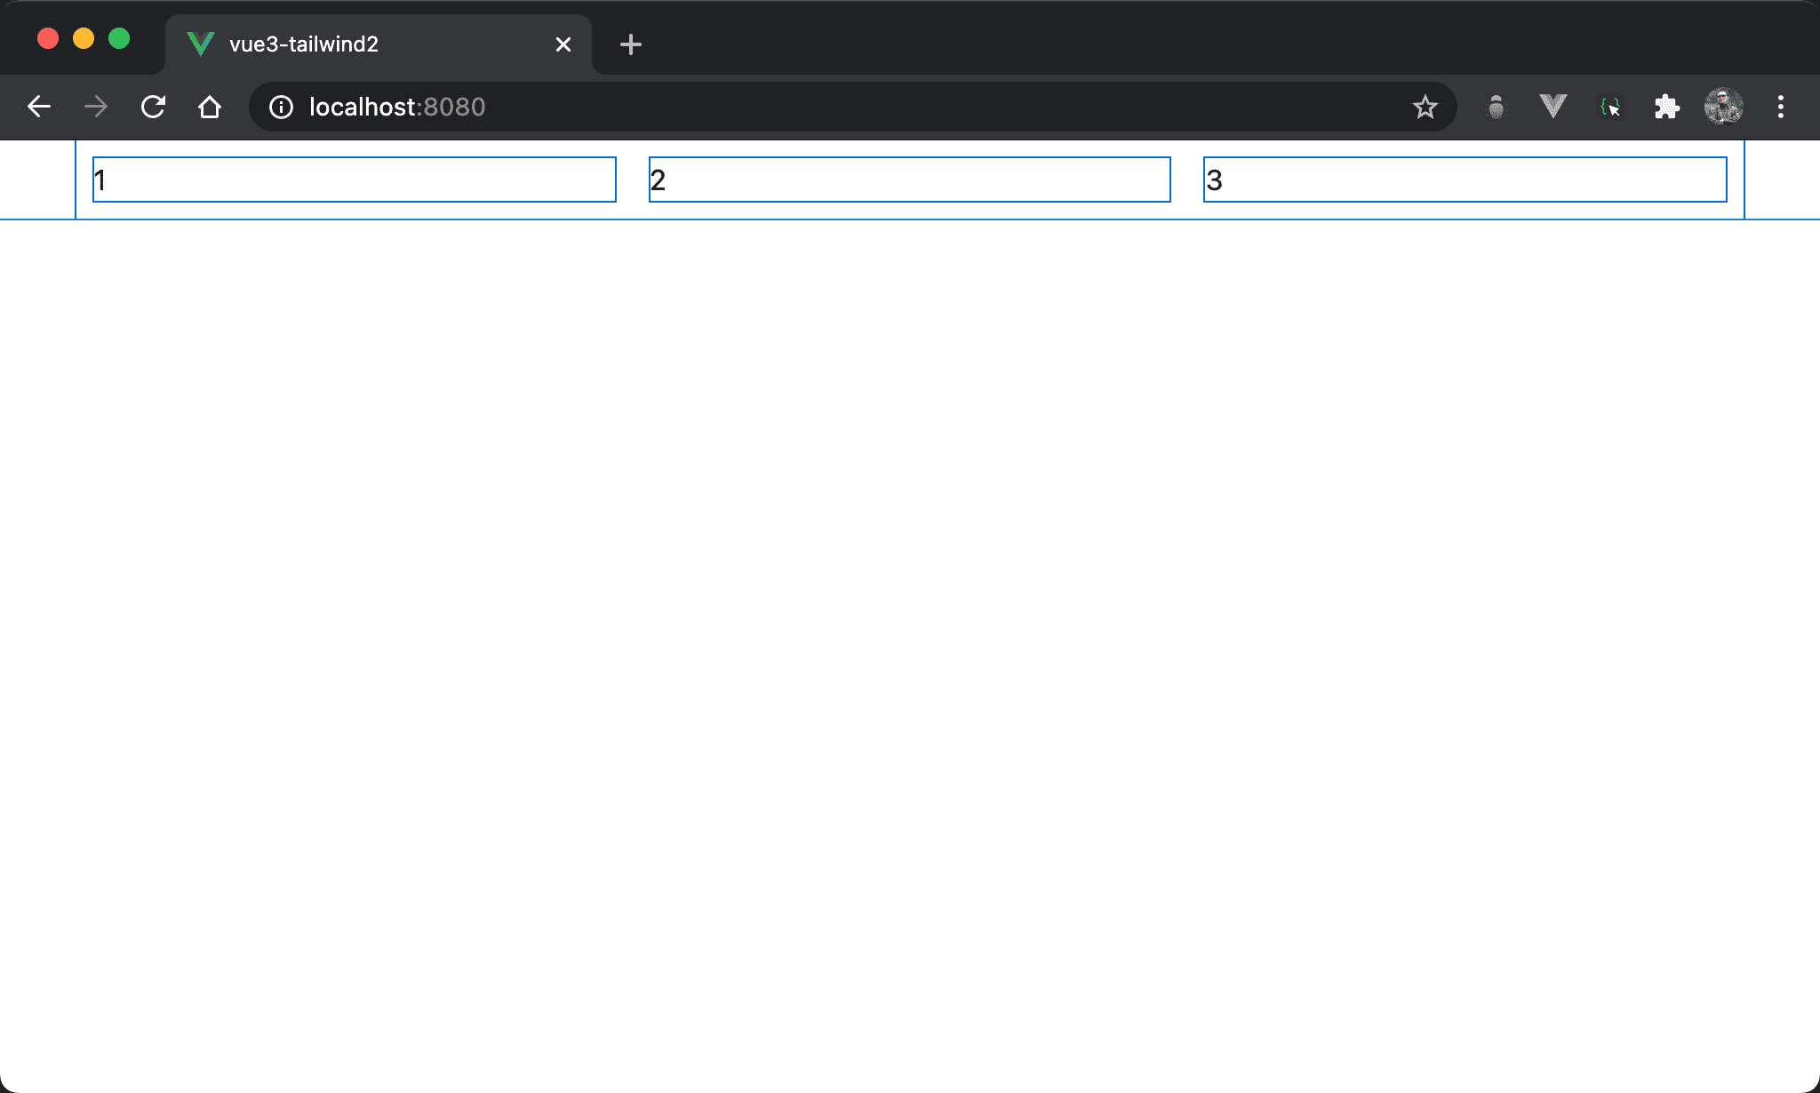Click the shields/privacy icon in toolbar
Viewport: 1820px width, 1093px height.
point(1497,107)
